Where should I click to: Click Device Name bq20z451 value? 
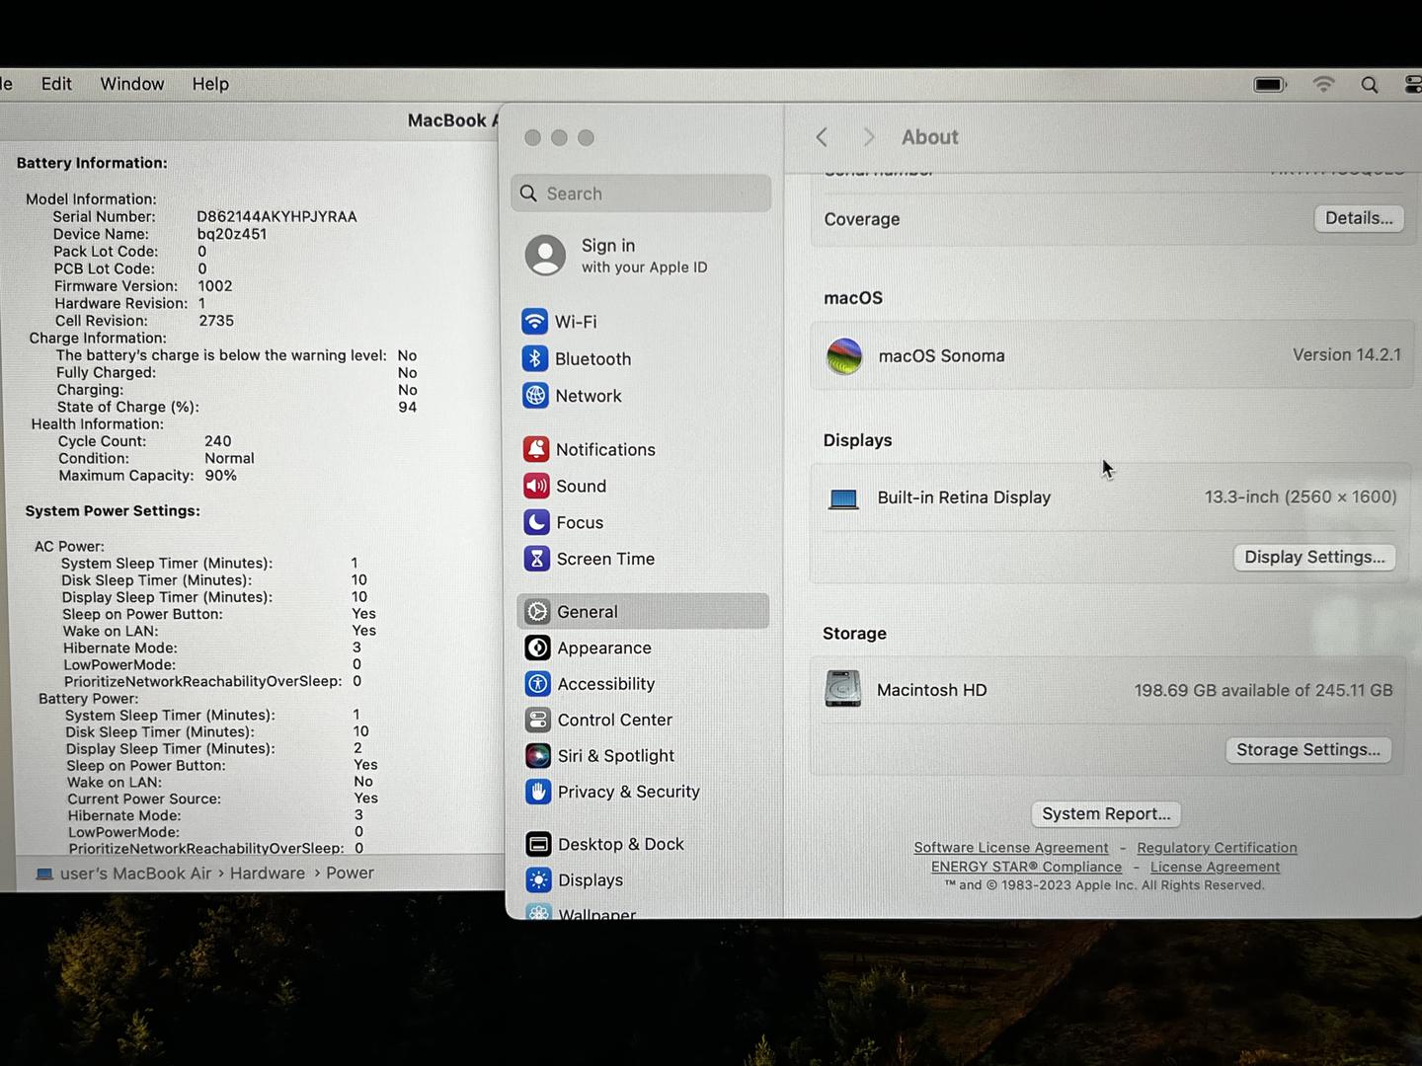coord(232,234)
